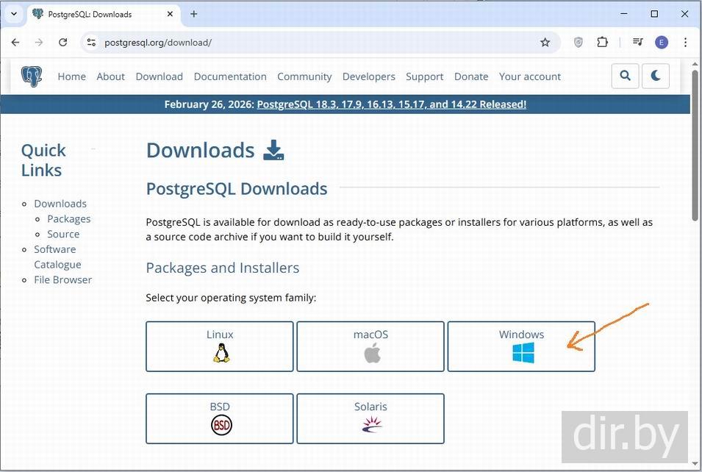This screenshot has height=472, width=702.
Task: Click the PostgreSQL elephant logo
Action: (32, 76)
